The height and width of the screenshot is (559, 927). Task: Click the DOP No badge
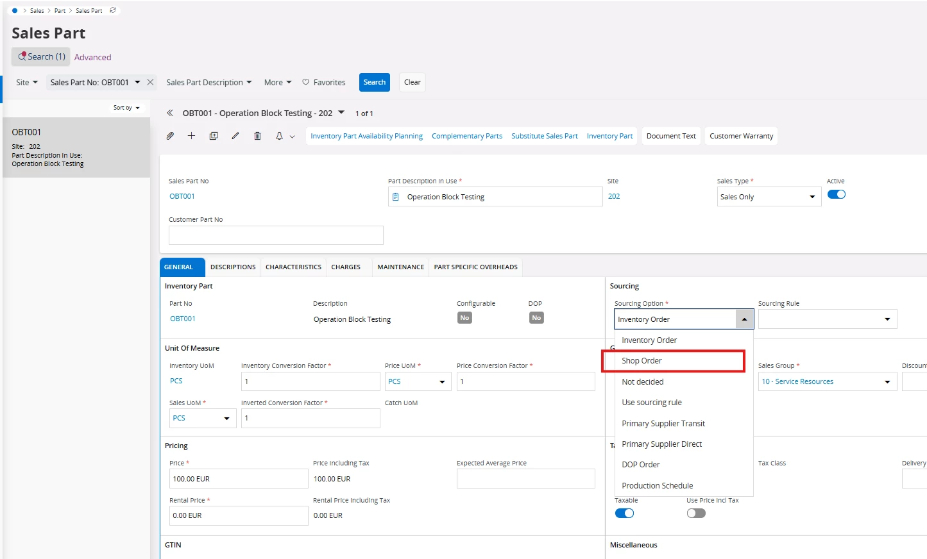point(536,318)
